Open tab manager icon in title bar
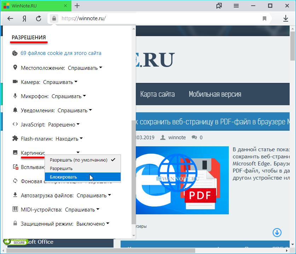 coord(219,6)
